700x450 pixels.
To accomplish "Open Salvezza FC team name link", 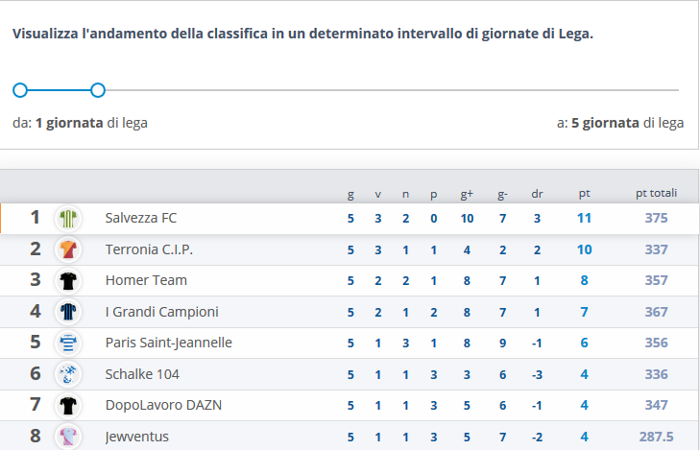I will pyautogui.click(x=141, y=218).
